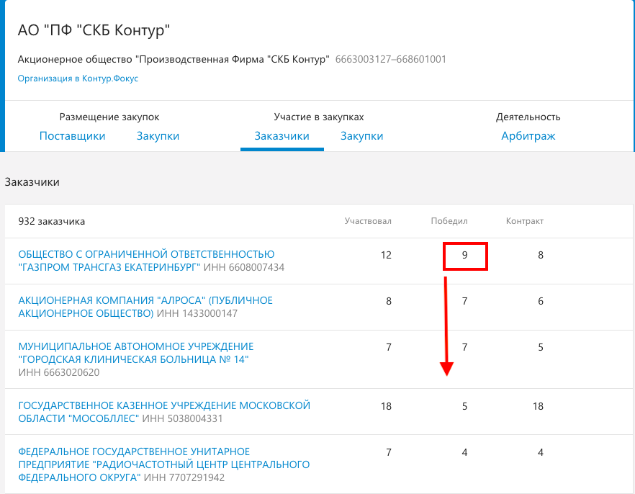The image size is (635, 494).
Task: Click Победил value 7 in АЛРОСА row
Action: [x=464, y=301]
